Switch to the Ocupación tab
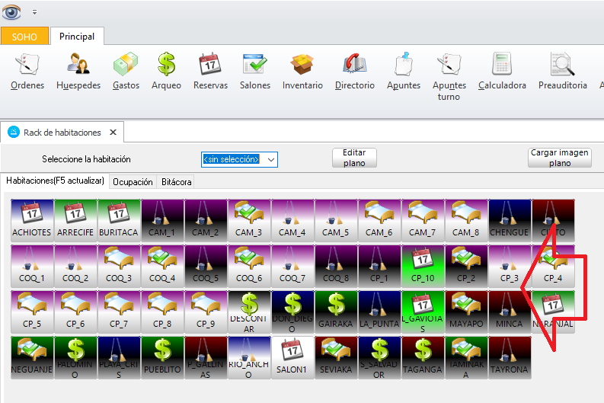 pyautogui.click(x=133, y=182)
